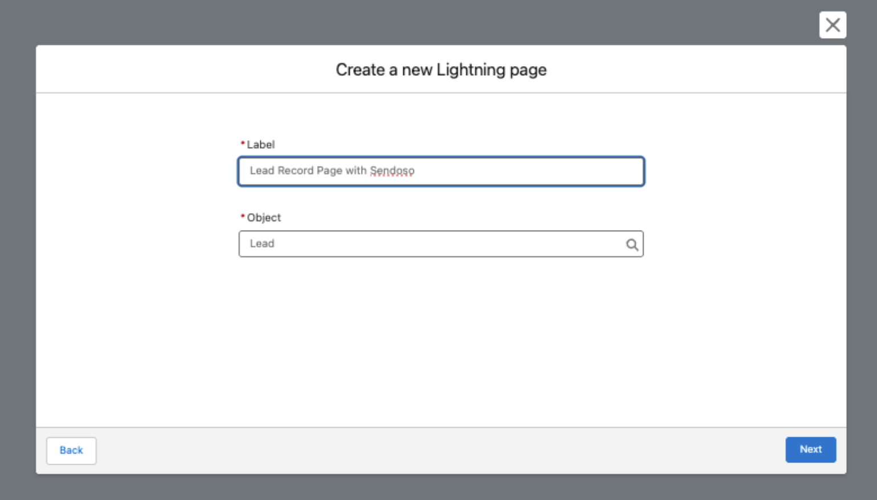The width and height of the screenshot is (877, 500).
Task: Focus the Label text input
Action: (x=441, y=171)
